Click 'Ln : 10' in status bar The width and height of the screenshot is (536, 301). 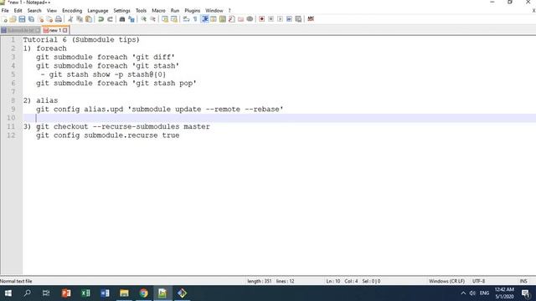point(333,281)
